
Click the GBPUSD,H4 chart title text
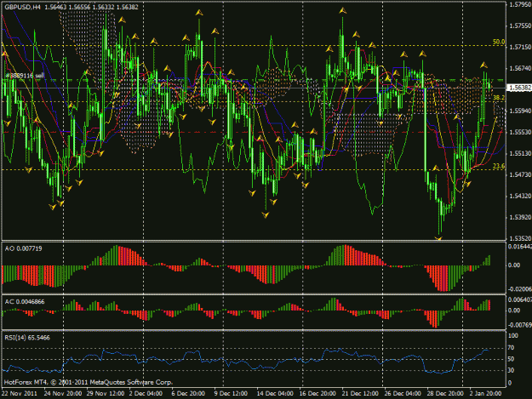point(22,7)
